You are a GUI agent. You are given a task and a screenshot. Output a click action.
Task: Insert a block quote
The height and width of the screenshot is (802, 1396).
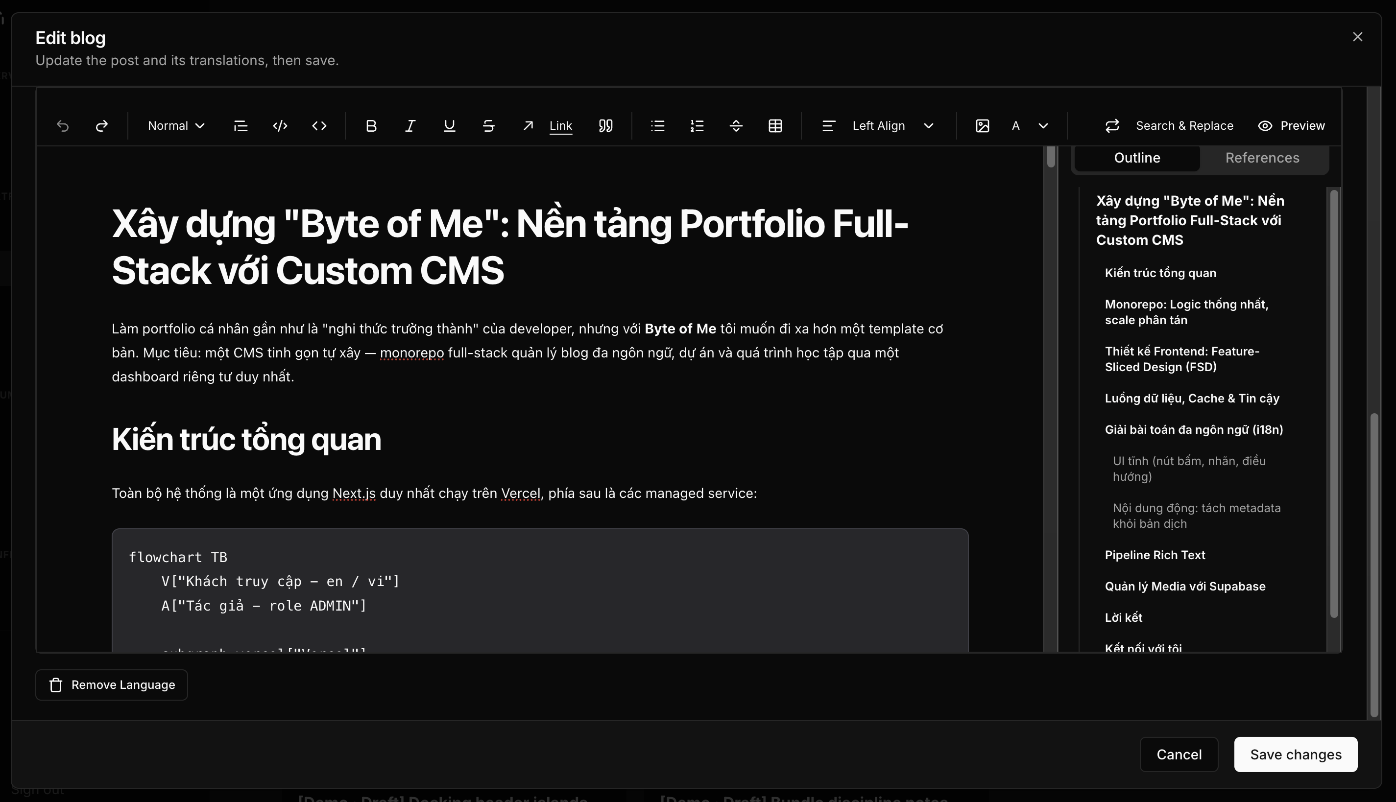(605, 125)
